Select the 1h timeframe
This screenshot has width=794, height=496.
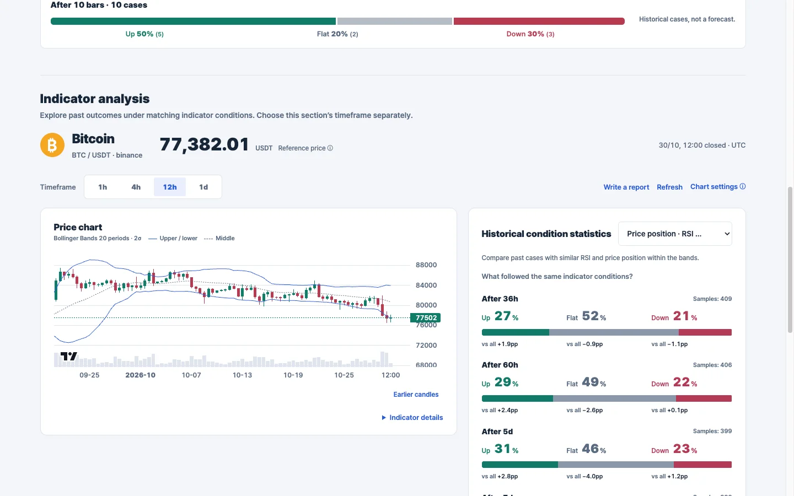point(103,187)
